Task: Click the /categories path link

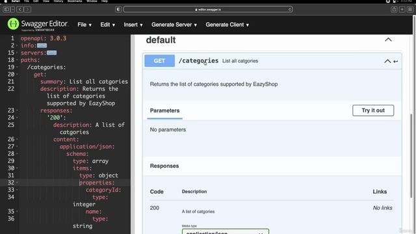Action: click(x=198, y=60)
